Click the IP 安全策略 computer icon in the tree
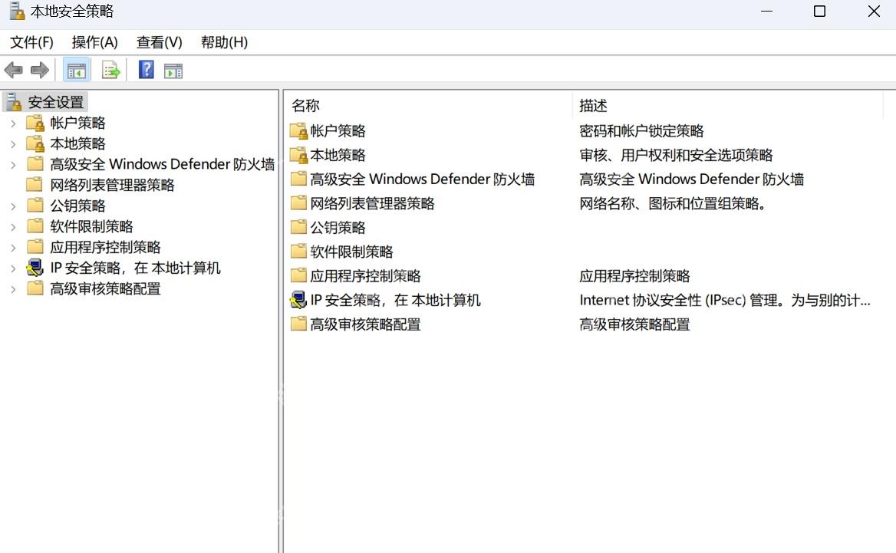 pyautogui.click(x=35, y=268)
